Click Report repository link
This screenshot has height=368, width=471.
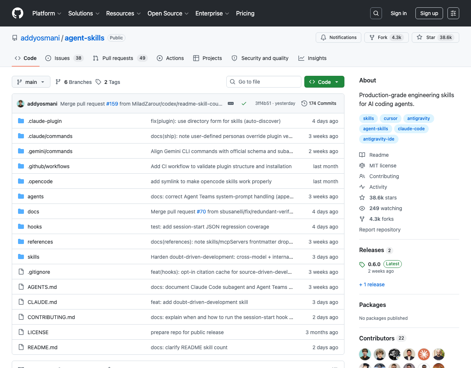click(380, 230)
